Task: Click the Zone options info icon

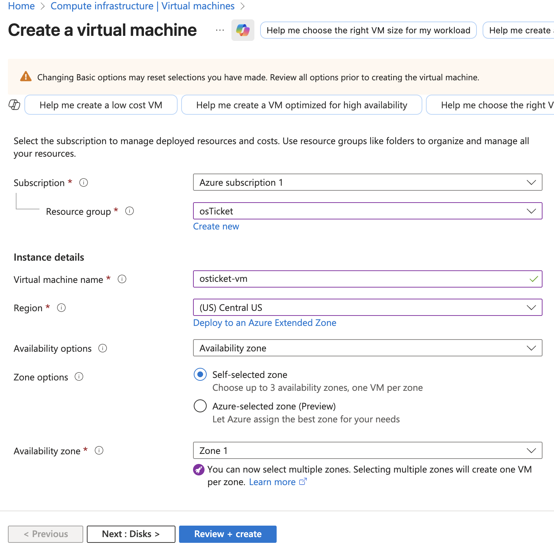Action: pos(79,377)
